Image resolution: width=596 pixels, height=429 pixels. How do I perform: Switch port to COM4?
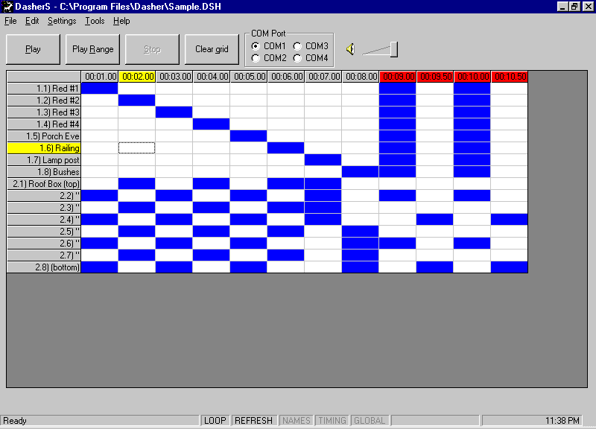298,58
